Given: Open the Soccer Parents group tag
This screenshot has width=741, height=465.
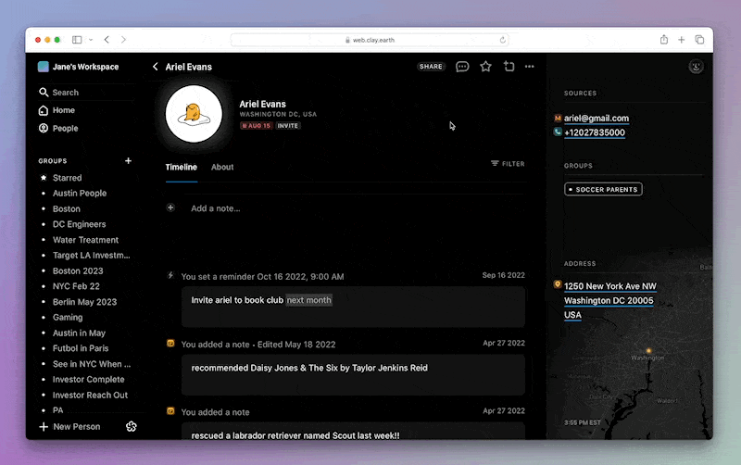Looking at the screenshot, I should (x=603, y=190).
